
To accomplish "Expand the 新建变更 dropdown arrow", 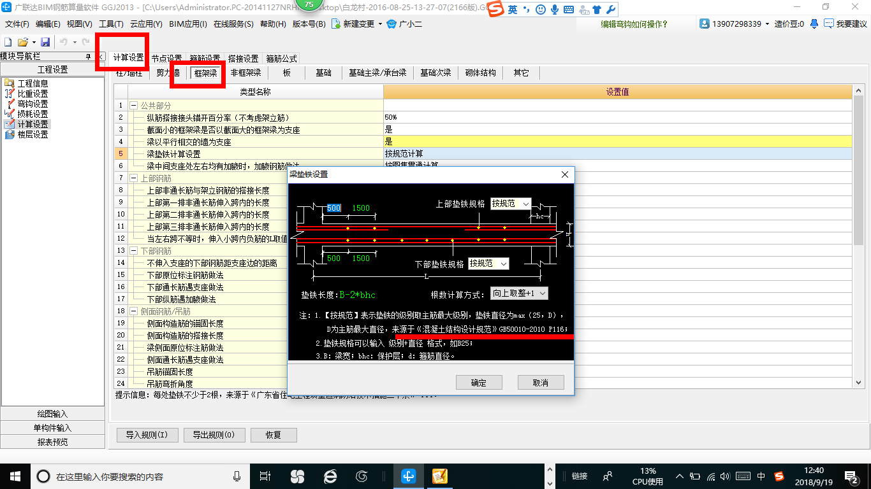I will pos(380,24).
